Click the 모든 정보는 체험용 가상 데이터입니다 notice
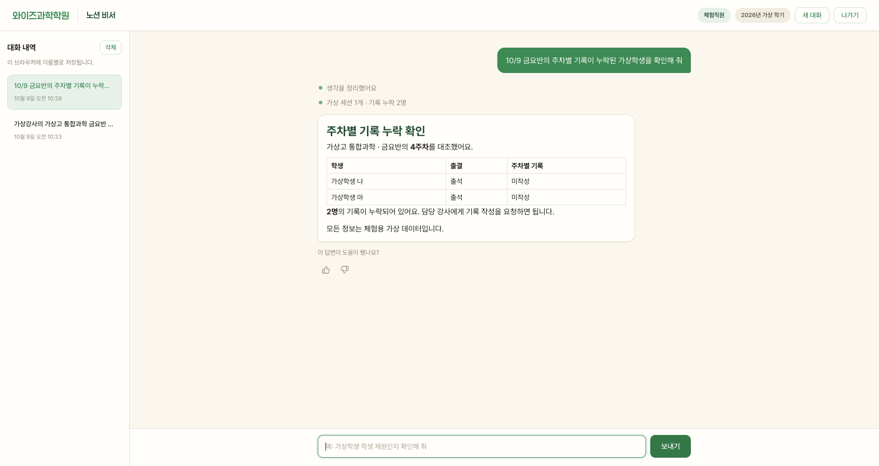Viewport: 879px width, 466px height. point(385,229)
